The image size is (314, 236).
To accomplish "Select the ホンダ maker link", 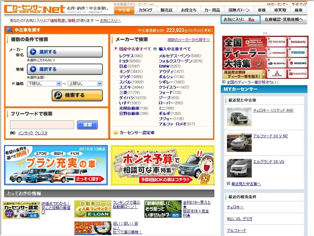I will point(125,72).
